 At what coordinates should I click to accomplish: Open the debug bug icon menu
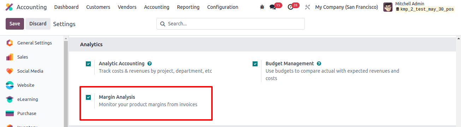[262, 7]
